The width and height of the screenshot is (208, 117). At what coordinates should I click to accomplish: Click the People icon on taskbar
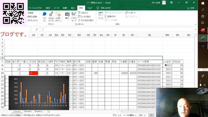pyautogui.click(x=203, y=76)
